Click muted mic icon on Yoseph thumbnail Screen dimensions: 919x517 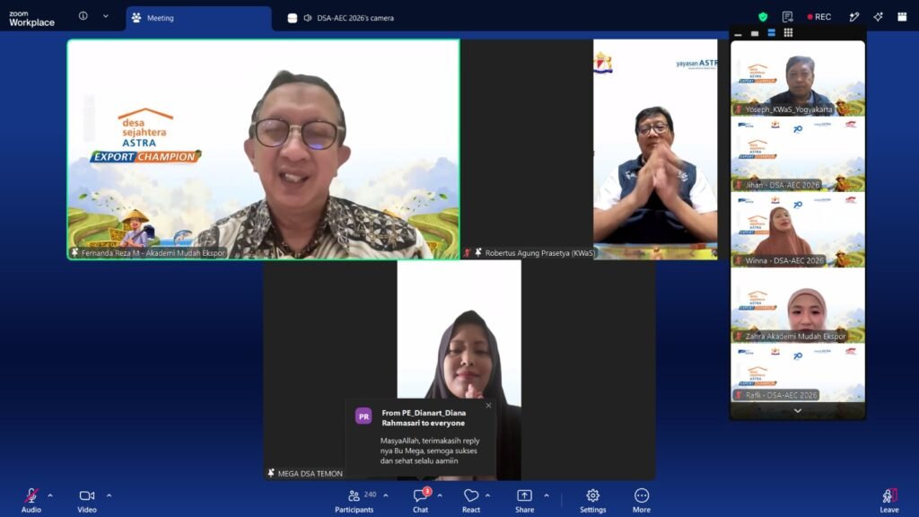coord(739,109)
